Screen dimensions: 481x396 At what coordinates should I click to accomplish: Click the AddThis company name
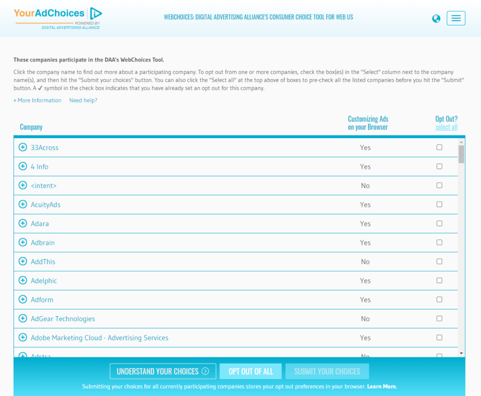point(43,262)
